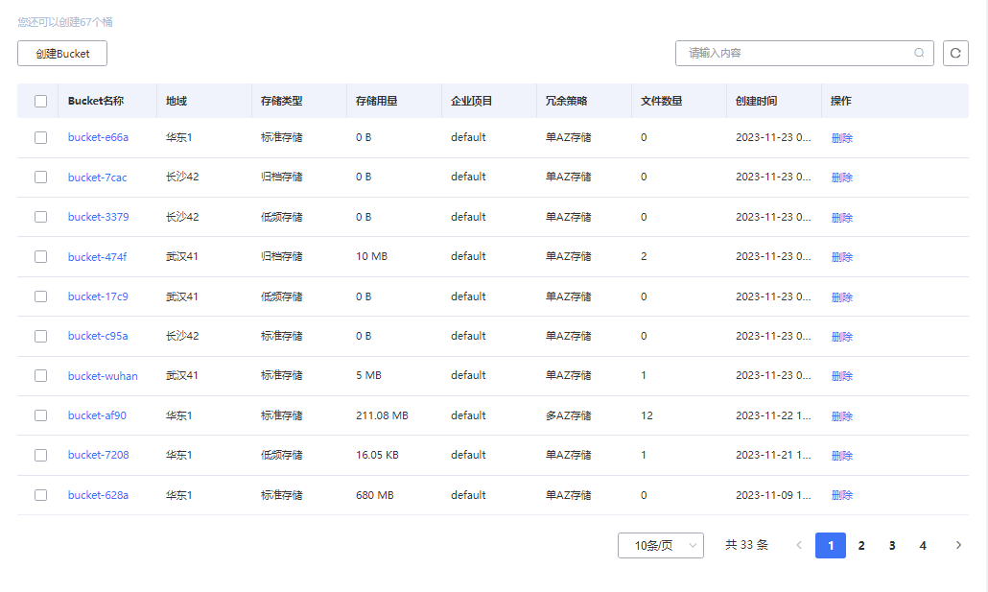This screenshot has width=988, height=592.
Task: Check the checkbox for bucket-628a
Action: [x=40, y=494]
